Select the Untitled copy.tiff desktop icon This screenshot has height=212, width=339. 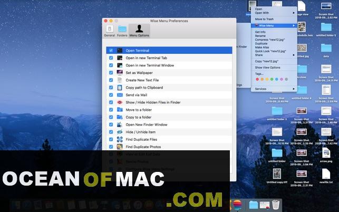point(277,174)
